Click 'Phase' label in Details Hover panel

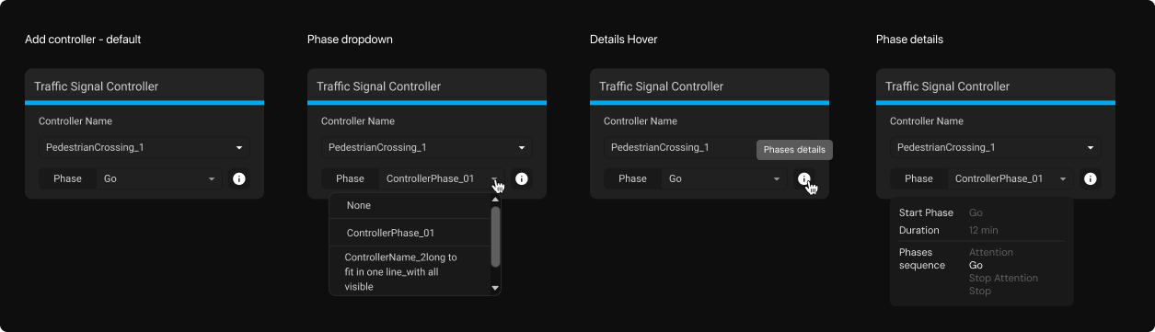[632, 179]
